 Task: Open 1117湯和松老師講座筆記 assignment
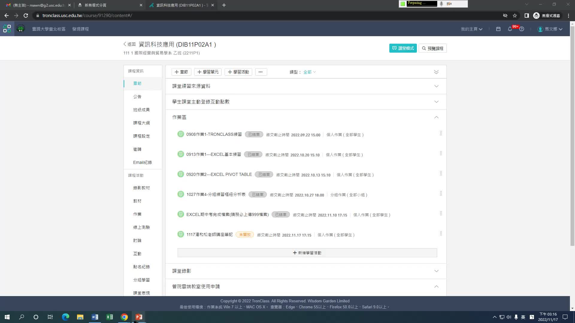tap(209, 234)
